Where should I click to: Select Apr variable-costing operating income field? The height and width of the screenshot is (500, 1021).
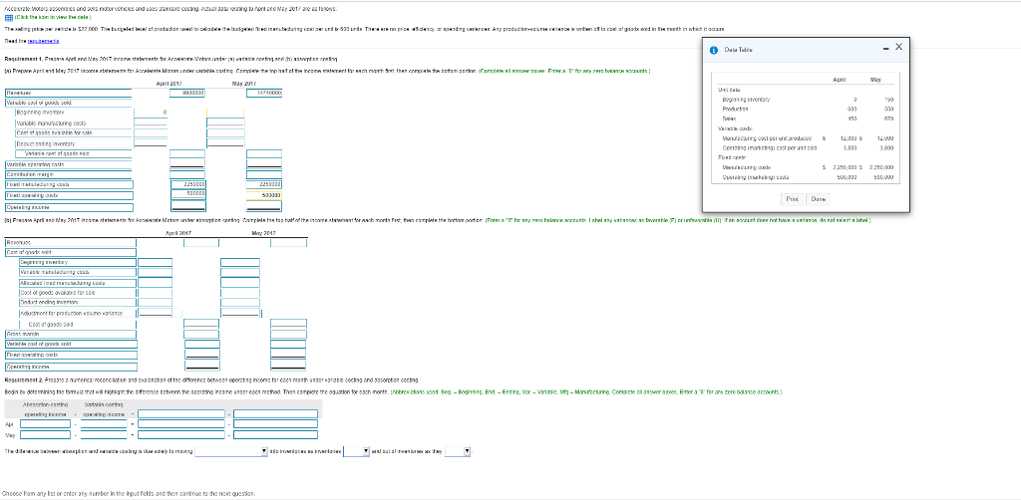[x=103, y=424]
